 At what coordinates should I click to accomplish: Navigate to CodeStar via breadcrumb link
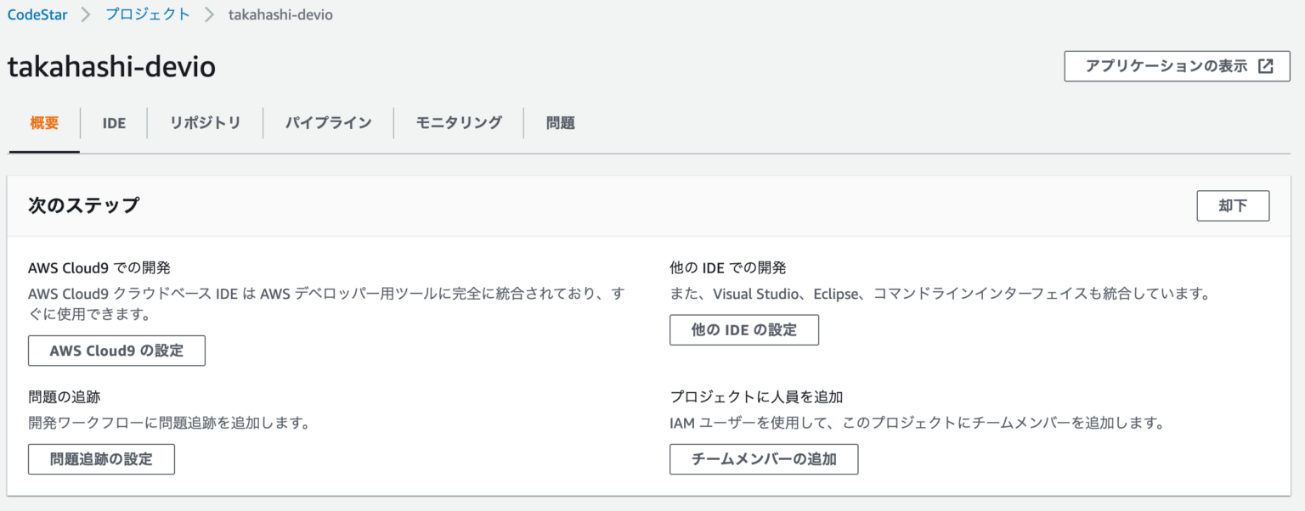[x=37, y=14]
